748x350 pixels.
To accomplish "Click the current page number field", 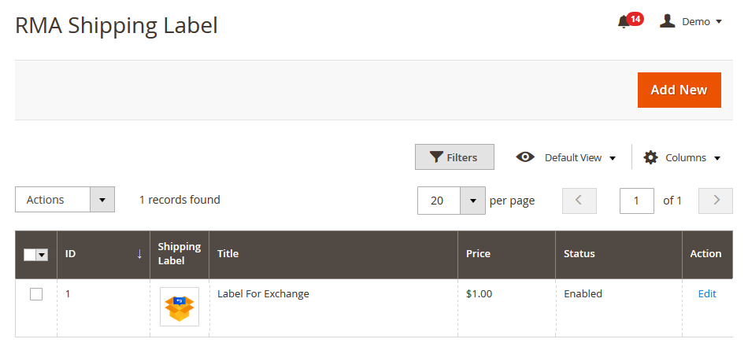I will (637, 201).
